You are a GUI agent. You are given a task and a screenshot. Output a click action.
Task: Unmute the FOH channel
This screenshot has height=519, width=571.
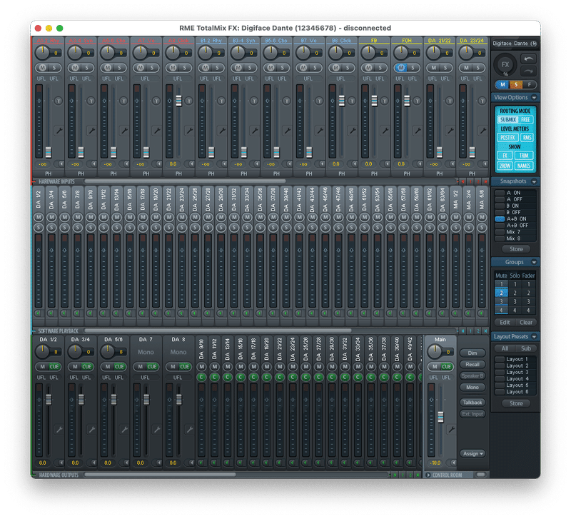pyautogui.click(x=401, y=68)
